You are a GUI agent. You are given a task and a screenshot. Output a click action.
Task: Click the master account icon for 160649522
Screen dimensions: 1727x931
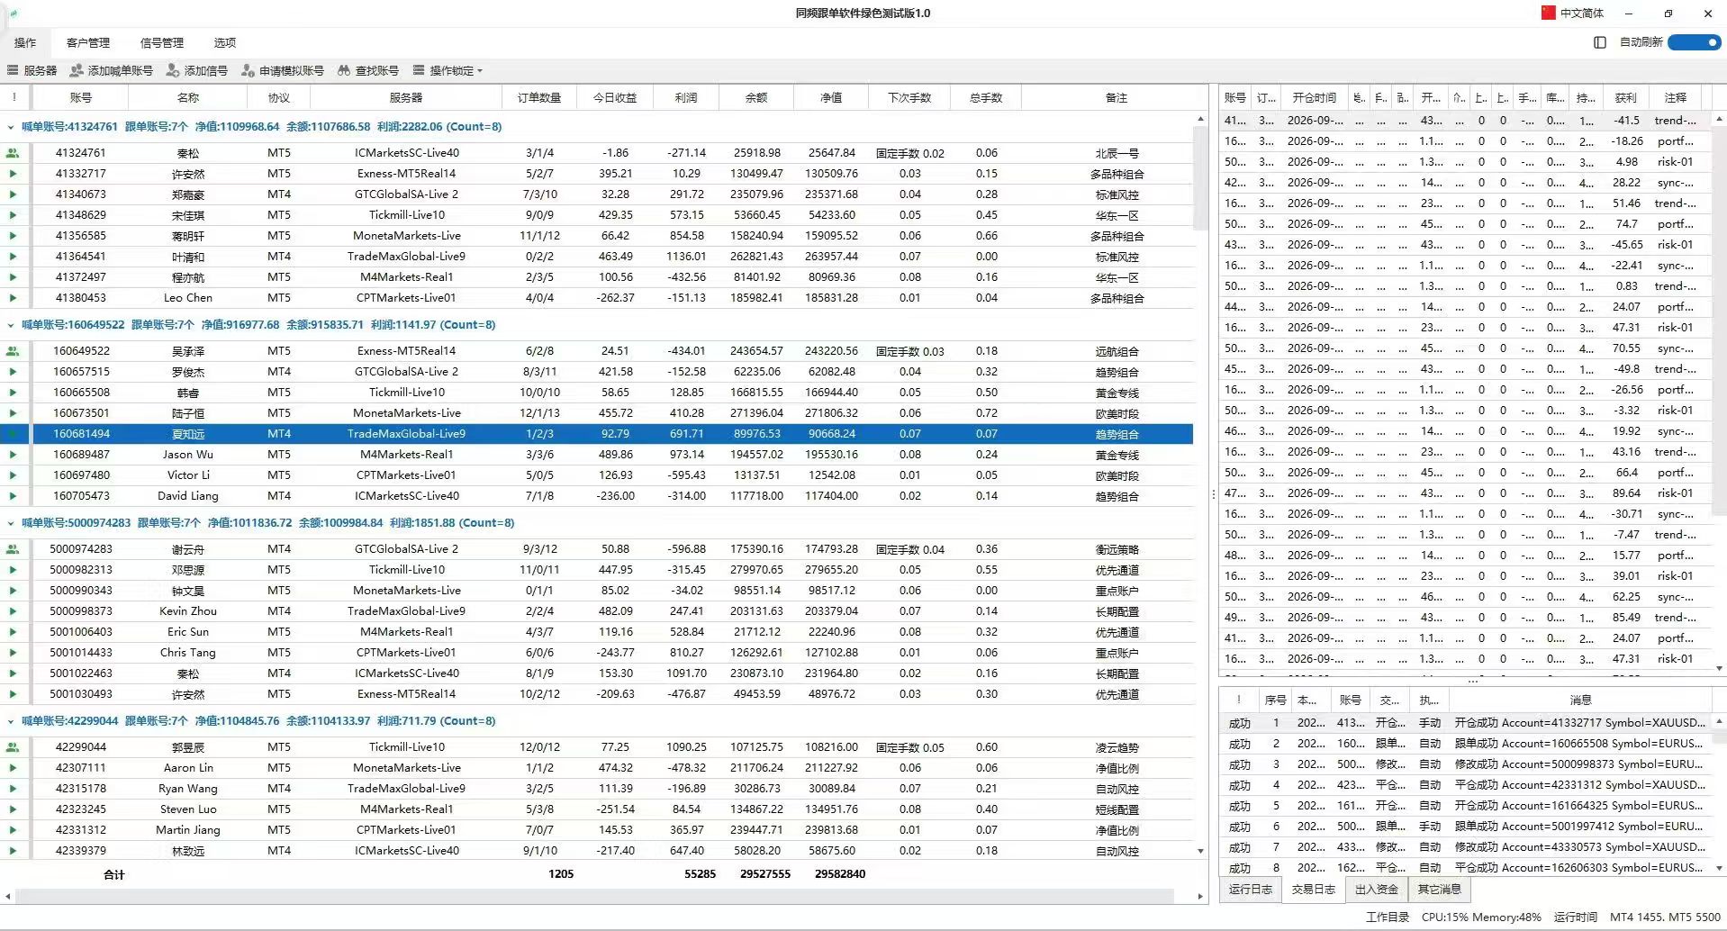pyautogui.click(x=13, y=351)
